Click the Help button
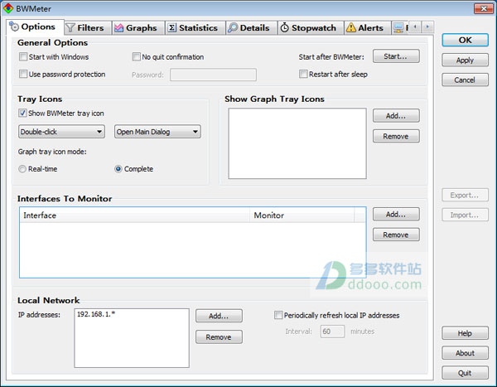This screenshot has height=387, width=497. click(465, 333)
